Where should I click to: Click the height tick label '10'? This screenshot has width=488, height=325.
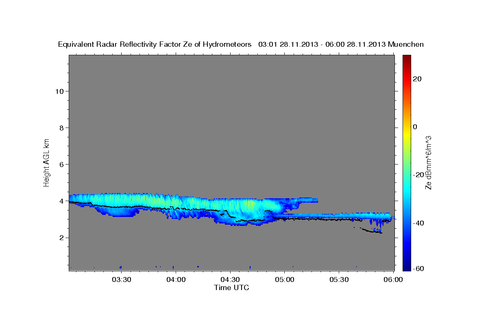(59, 91)
